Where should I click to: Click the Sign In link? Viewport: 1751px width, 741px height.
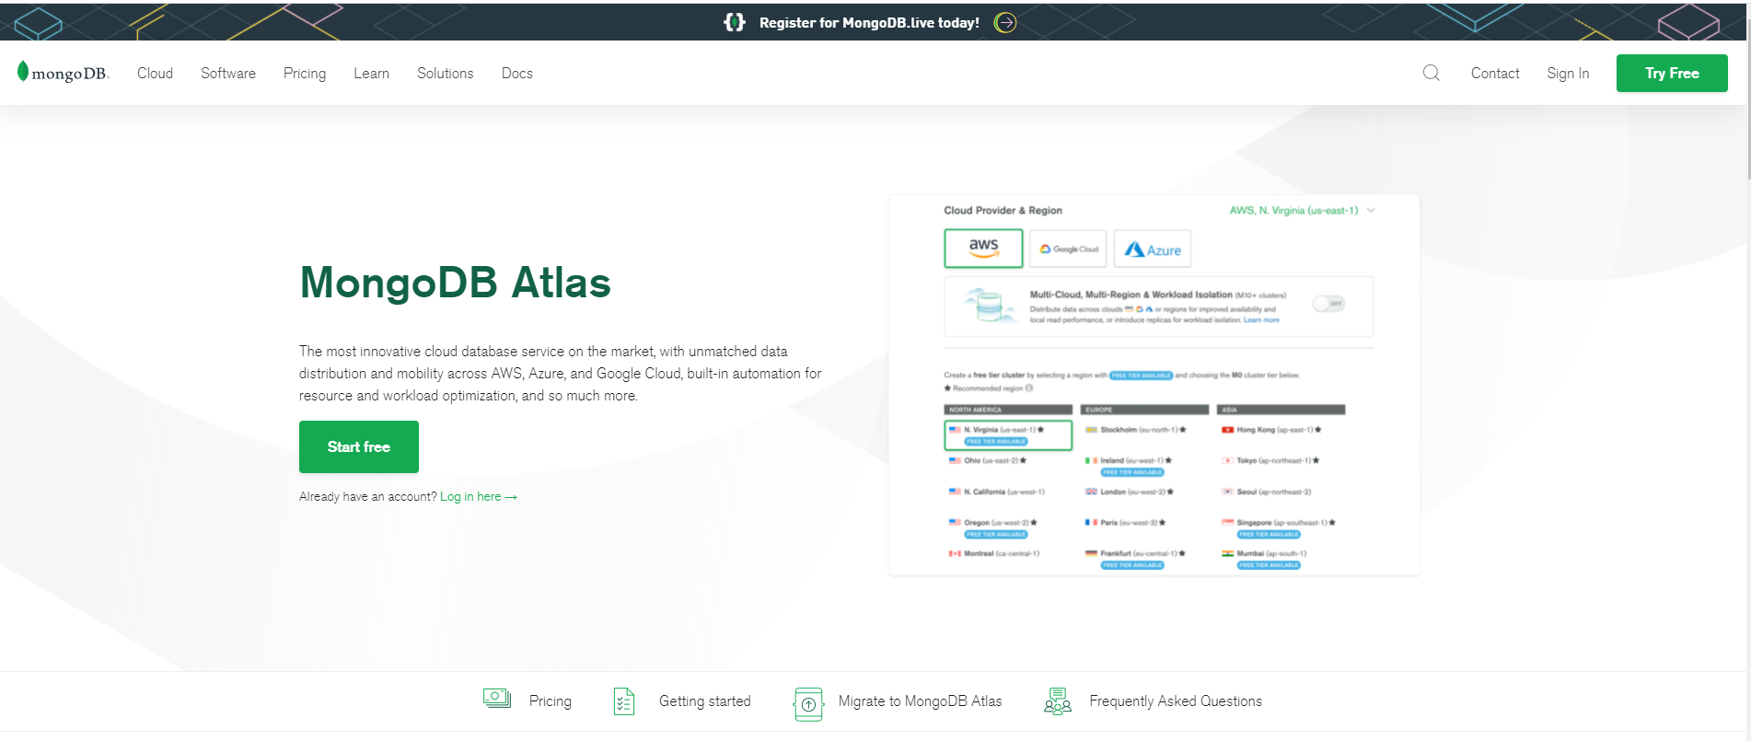pos(1568,74)
